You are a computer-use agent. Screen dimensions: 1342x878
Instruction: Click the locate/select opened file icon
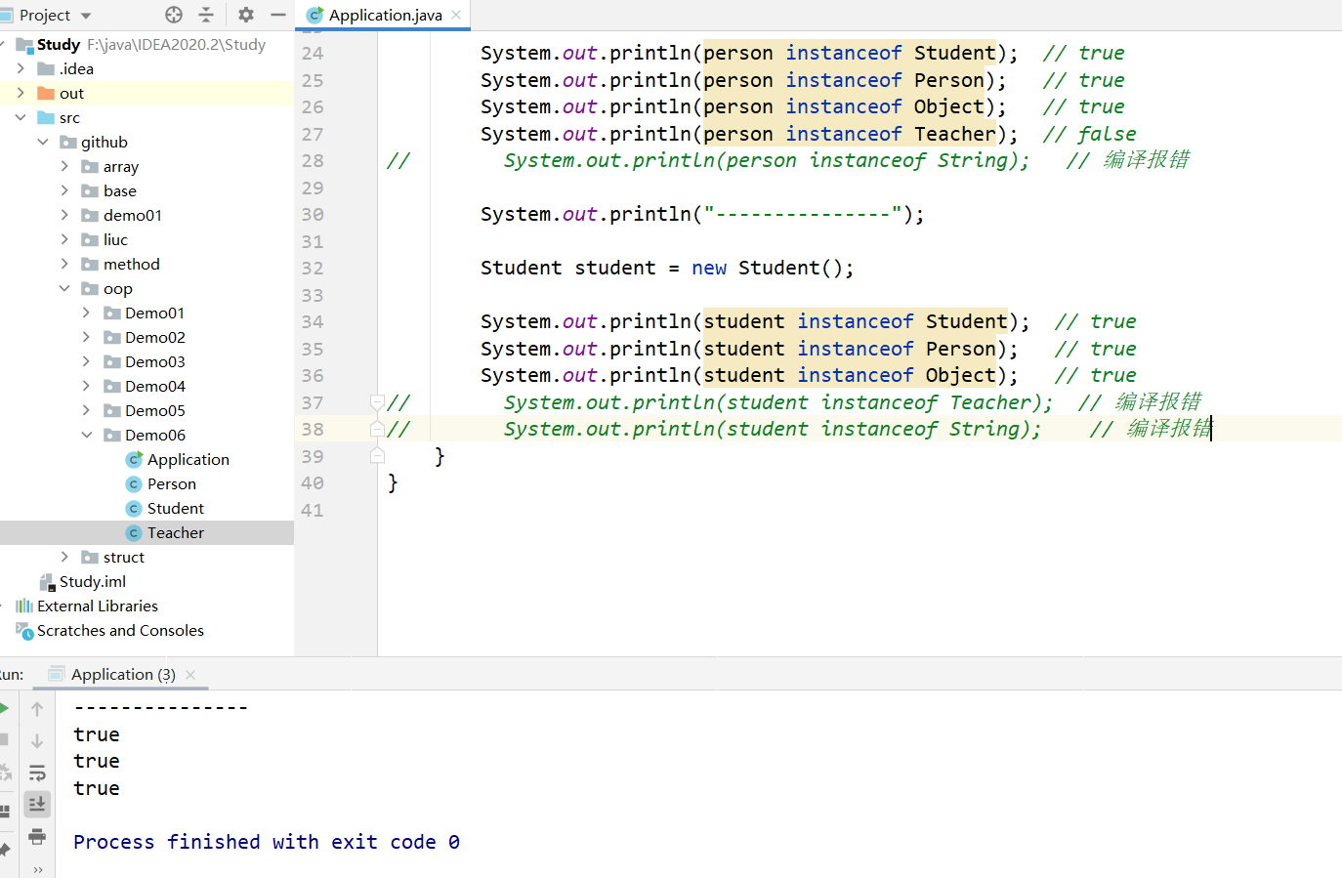[174, 15]
